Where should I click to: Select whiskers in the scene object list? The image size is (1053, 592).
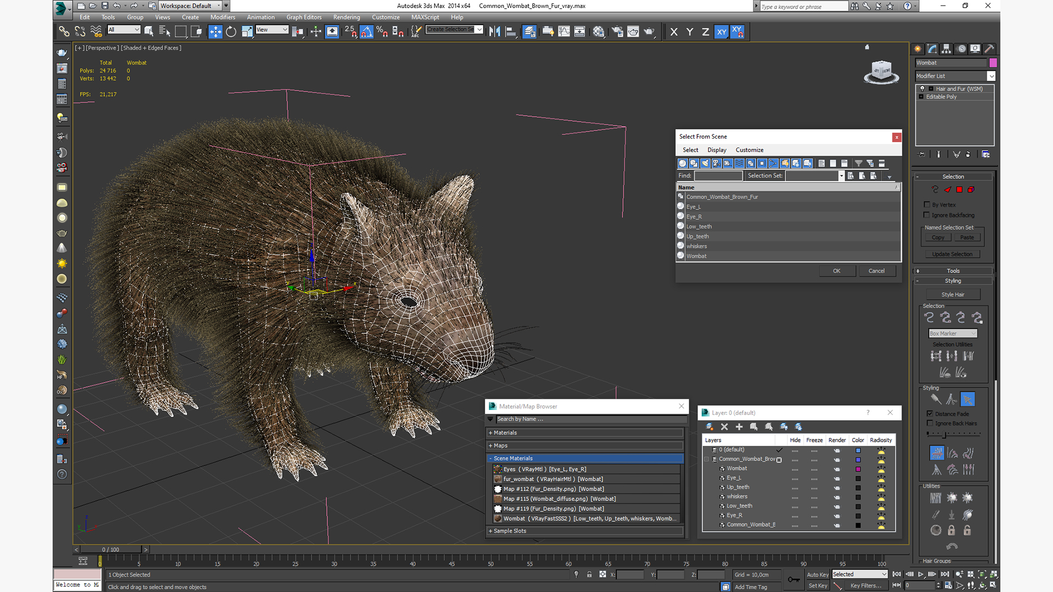697,246
